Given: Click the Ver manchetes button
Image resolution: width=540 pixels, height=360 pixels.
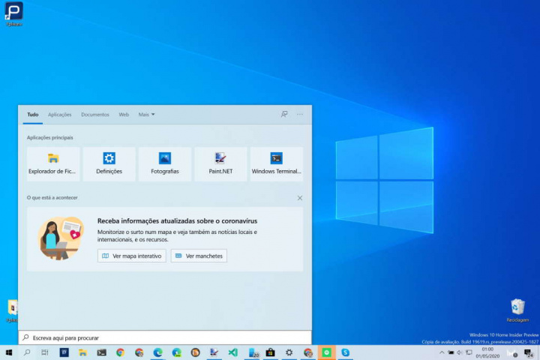Looking at the screenshot, I should click(x=199, y=256).
